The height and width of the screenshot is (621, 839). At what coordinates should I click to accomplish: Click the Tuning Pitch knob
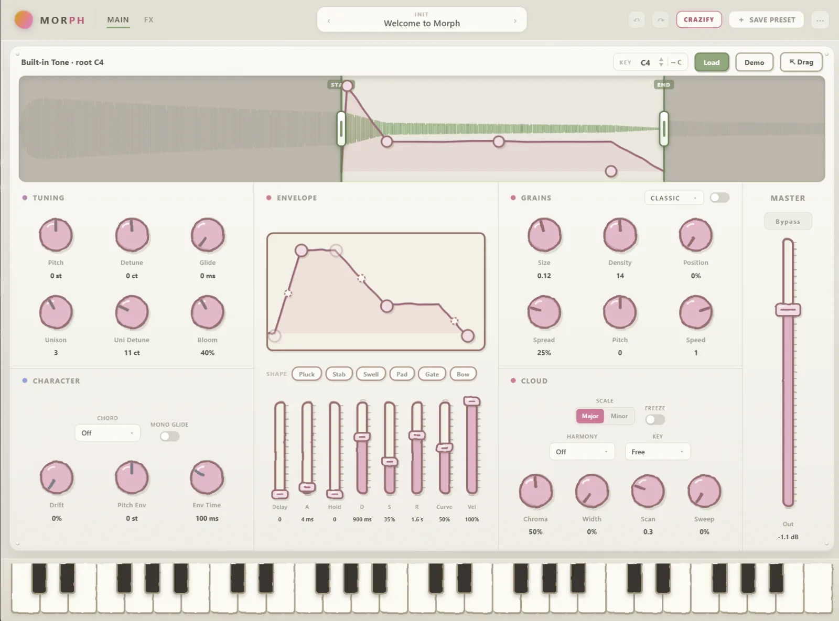tap(56, 235)
